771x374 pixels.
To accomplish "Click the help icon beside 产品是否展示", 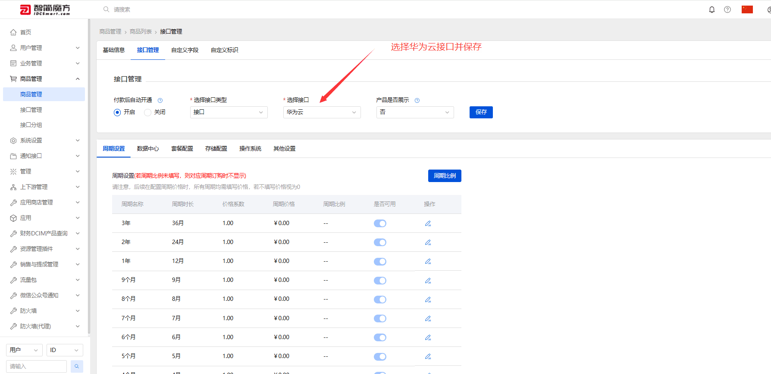I will [x=417, y=100].
